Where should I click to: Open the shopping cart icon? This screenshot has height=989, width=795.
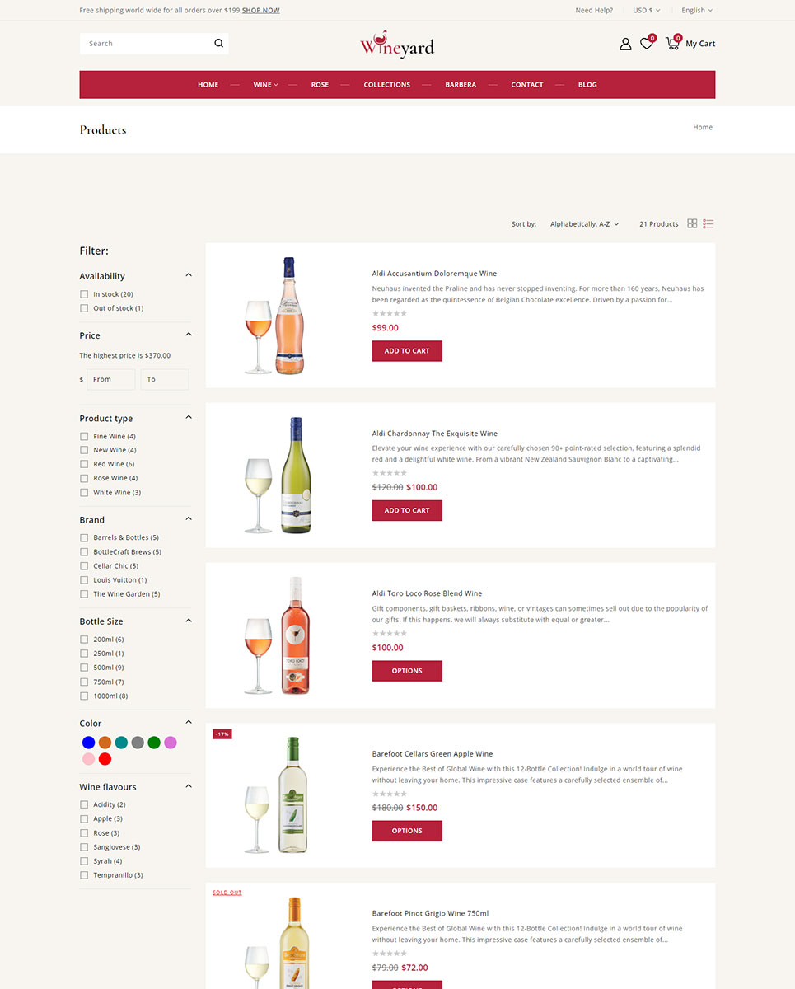[672, 44]
